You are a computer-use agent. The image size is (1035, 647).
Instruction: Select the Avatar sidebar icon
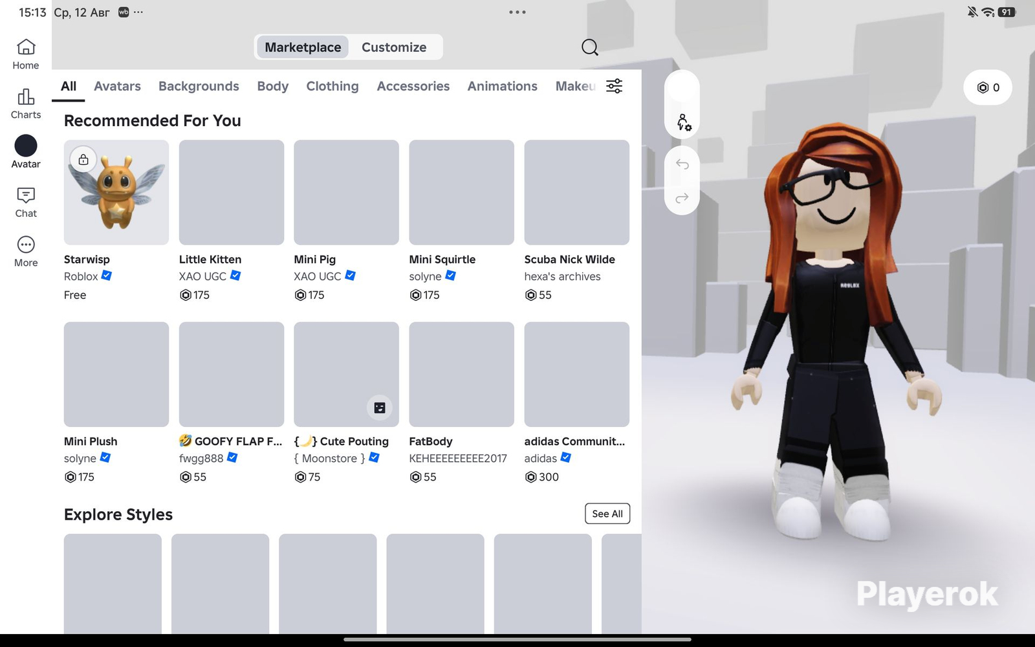point(26,152)
